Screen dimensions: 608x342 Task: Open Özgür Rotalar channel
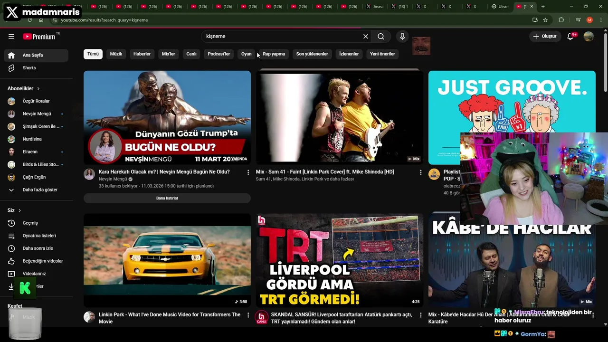pos(36,101)
